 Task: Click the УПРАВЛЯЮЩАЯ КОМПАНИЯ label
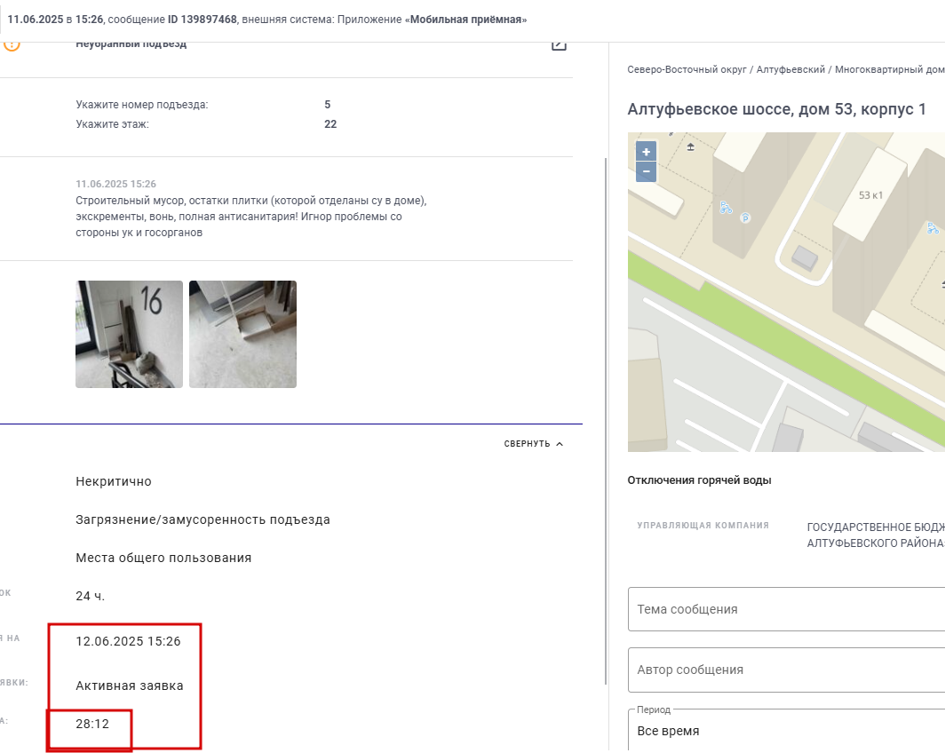click(703, 526)
